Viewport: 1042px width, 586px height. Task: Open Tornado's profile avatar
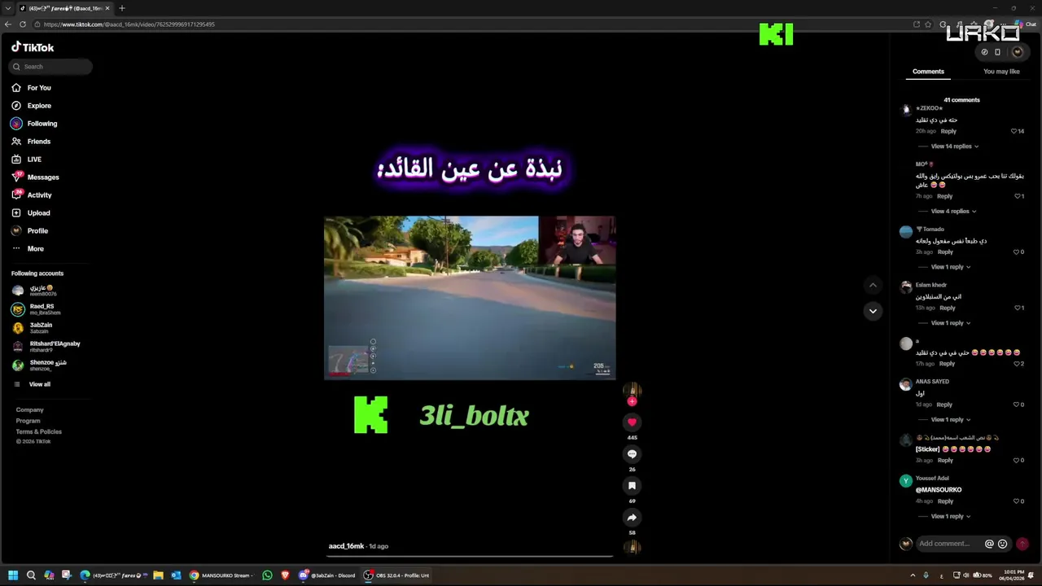906,232
